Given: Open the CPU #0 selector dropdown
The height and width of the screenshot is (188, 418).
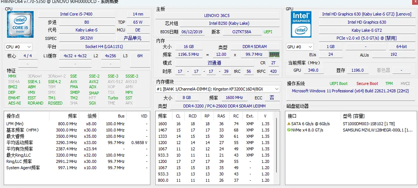Looking at the screenshot, I should pyautogui.click(x=19, y=47).
